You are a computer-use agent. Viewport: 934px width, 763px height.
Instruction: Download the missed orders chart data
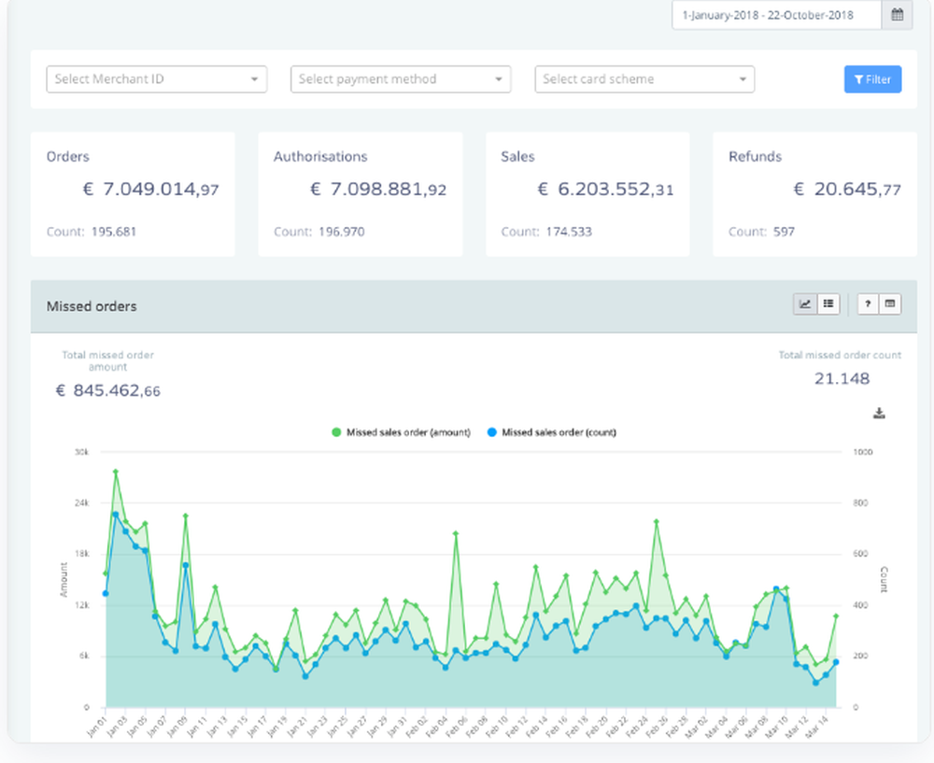879,413
